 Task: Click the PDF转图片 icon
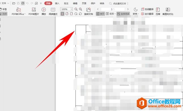click(33, 10)
